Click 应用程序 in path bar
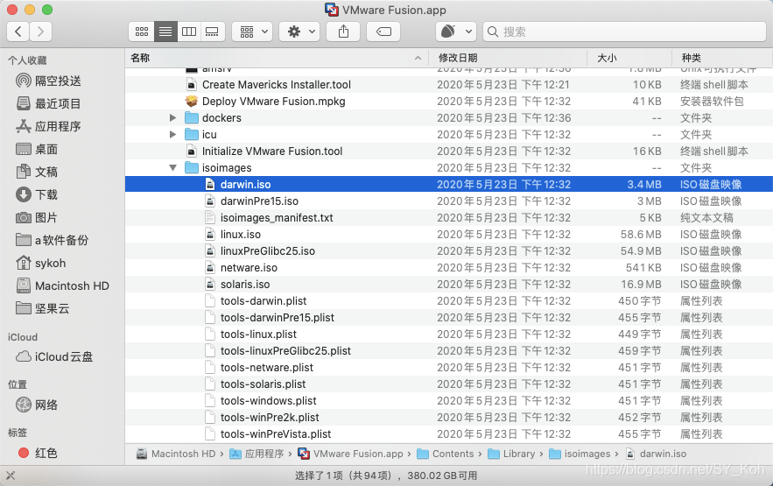 pyautogui.click(x=256, y=454)
